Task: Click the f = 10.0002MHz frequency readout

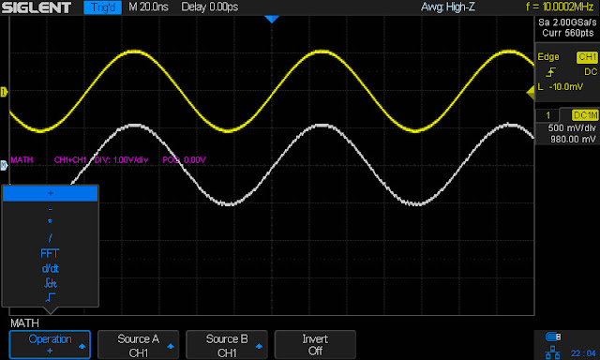Action: pos(561,7)
